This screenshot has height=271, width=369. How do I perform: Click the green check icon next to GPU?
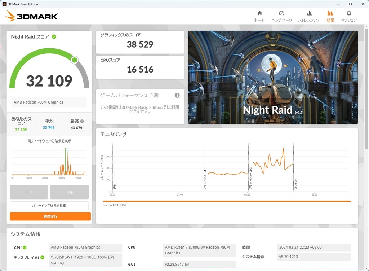pos(25,248)
